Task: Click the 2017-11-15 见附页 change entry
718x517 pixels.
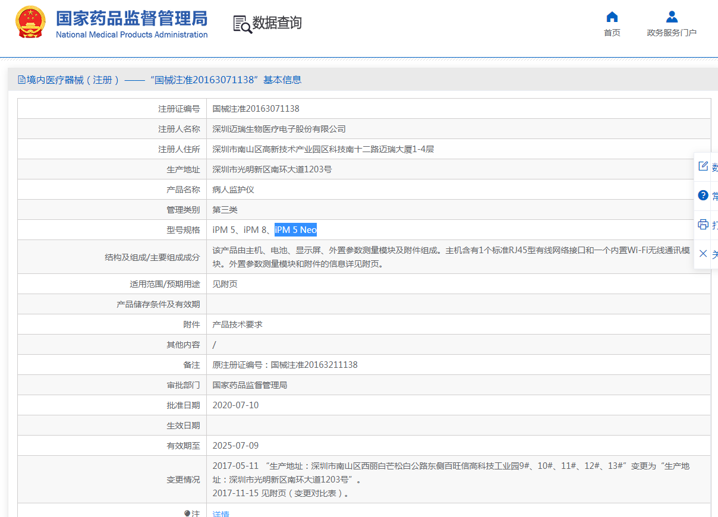Action: [281, 493]
